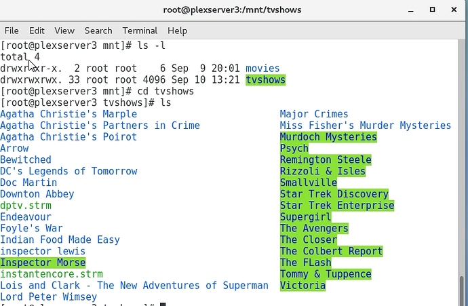Image resolution: width=468 pixels, height=306 pixels.
Task: Click the 'Doc Martin' entry
Action: tap(28, 183)
